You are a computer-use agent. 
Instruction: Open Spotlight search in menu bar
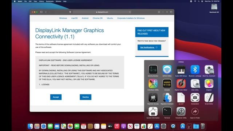click(x=199, y=1)
